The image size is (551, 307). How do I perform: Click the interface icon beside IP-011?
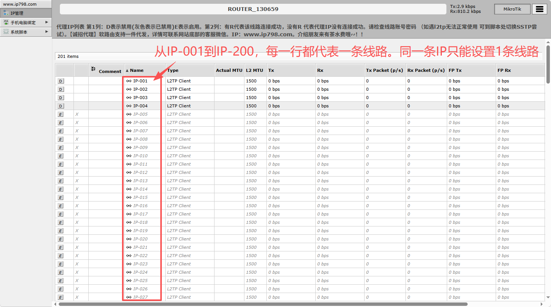point(129,164)
